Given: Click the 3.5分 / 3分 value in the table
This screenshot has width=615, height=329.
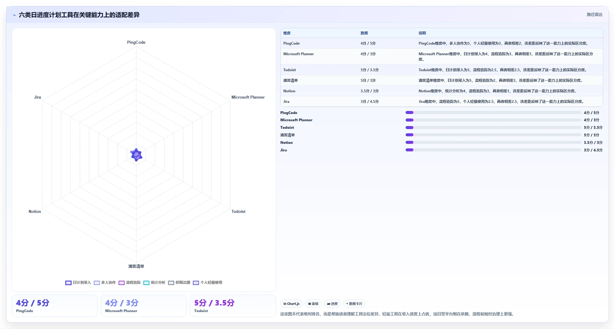Looking at the screenshot, I should point(369,91).
